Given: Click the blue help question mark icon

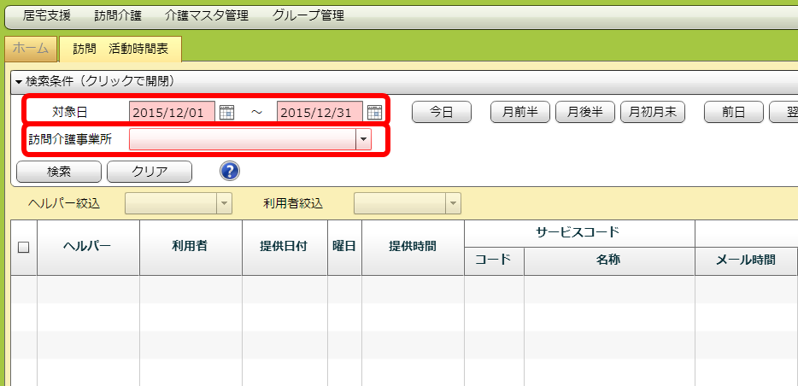Looking at the screenshot, I should (229, 171).
